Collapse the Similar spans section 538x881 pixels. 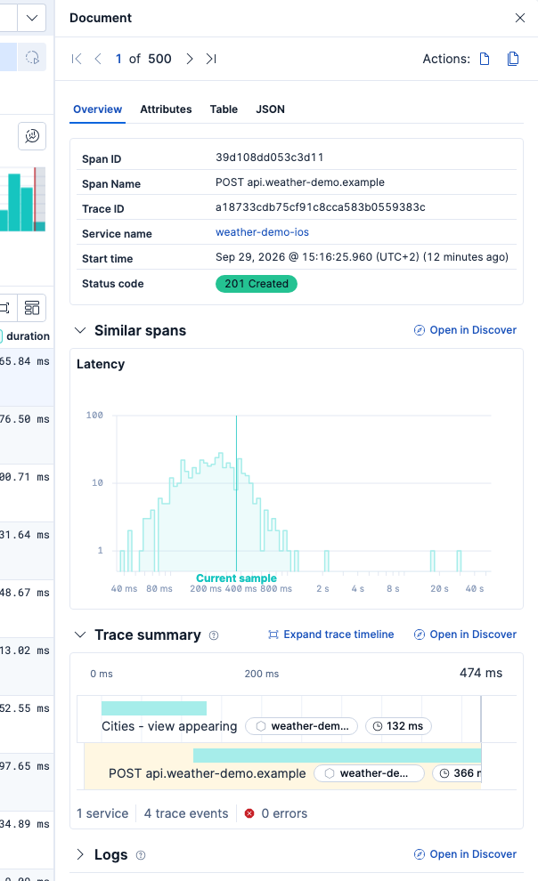pyautogui.click(x=80, y=330)
